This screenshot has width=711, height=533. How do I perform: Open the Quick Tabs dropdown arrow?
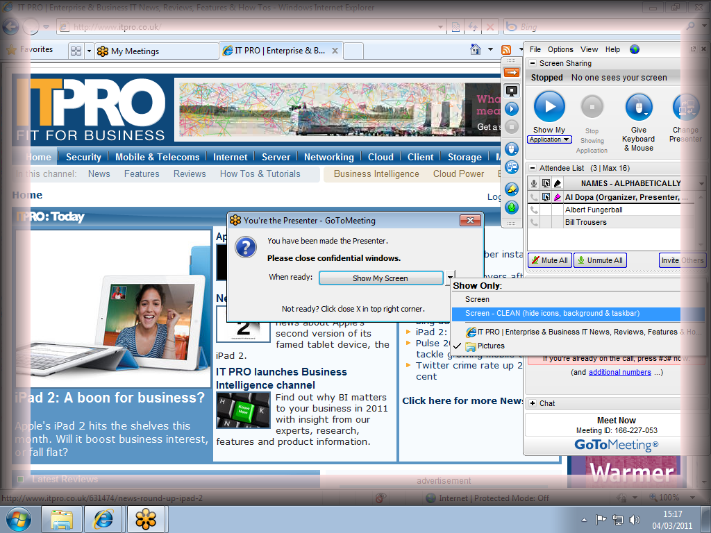89,51
